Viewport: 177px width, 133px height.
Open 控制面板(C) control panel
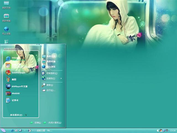point(50,73)
